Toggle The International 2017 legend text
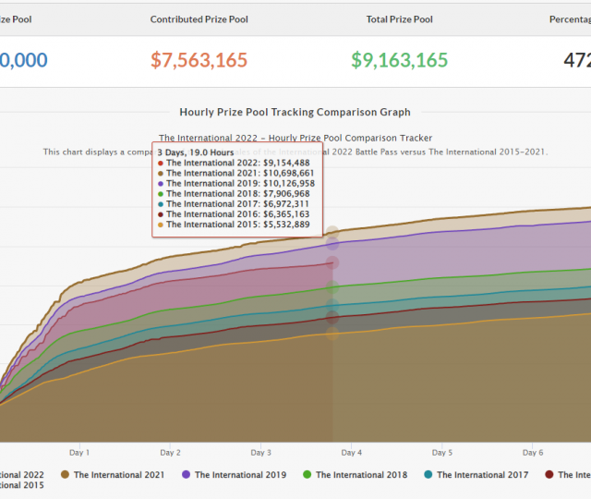 [x=482, y=475]
